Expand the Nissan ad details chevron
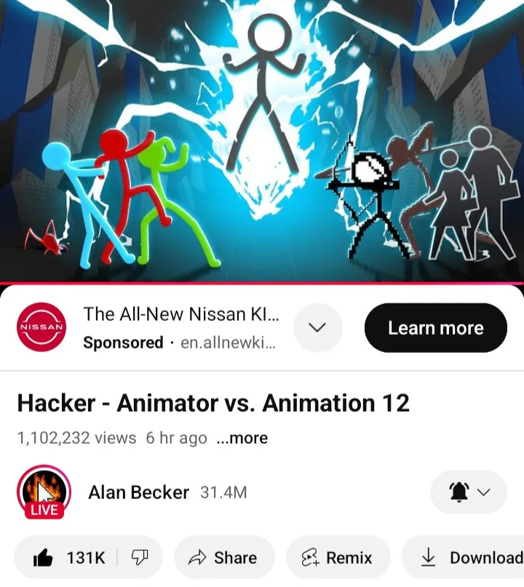This screenshot has width=524, height=587. 317,327
